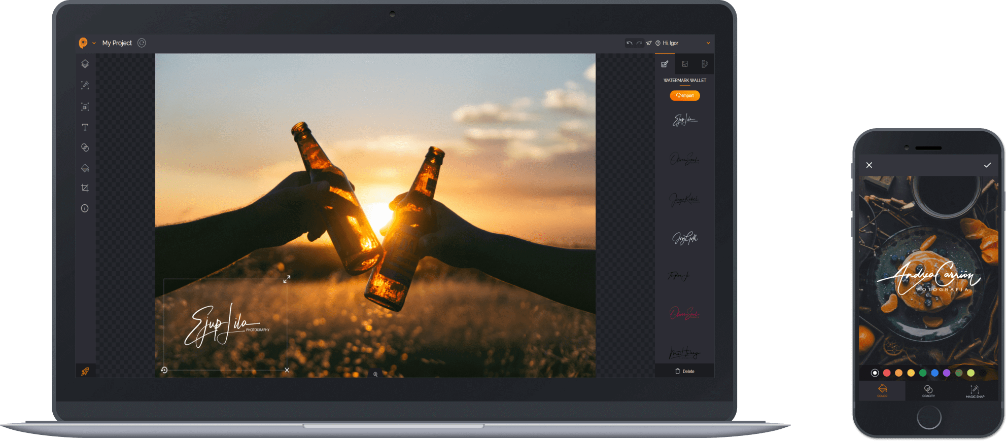1007x441 pixels.
Task: Select the Magic Snap wand tool in sidebar
Action: [85, 85]
